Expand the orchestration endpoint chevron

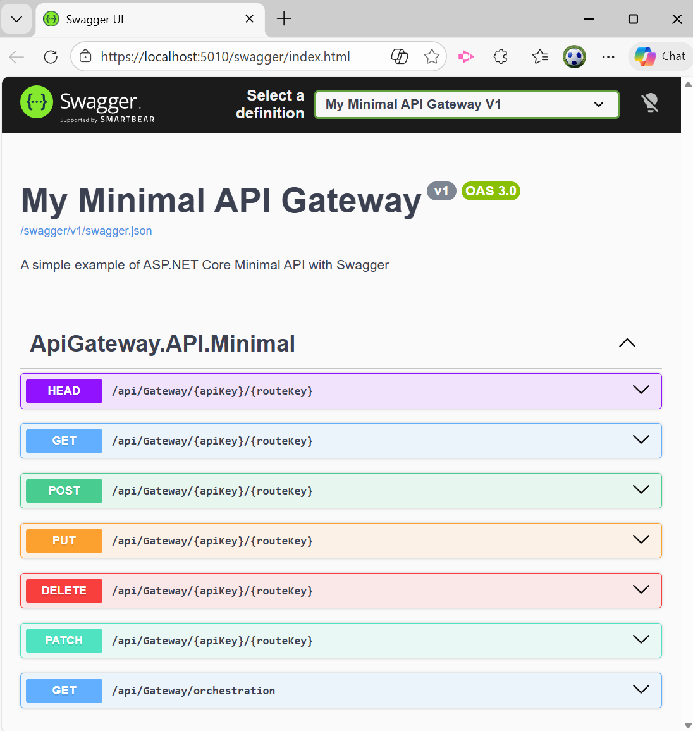pos(641,689)
